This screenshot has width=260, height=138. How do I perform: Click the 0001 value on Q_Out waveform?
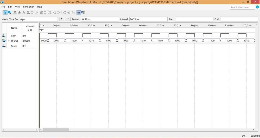click(x=56, y=41)
